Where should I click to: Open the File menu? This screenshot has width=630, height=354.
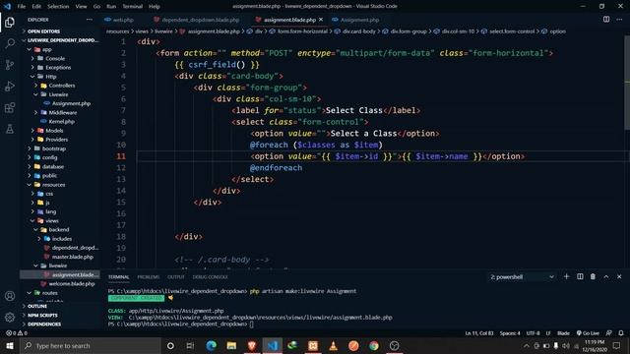22,7
